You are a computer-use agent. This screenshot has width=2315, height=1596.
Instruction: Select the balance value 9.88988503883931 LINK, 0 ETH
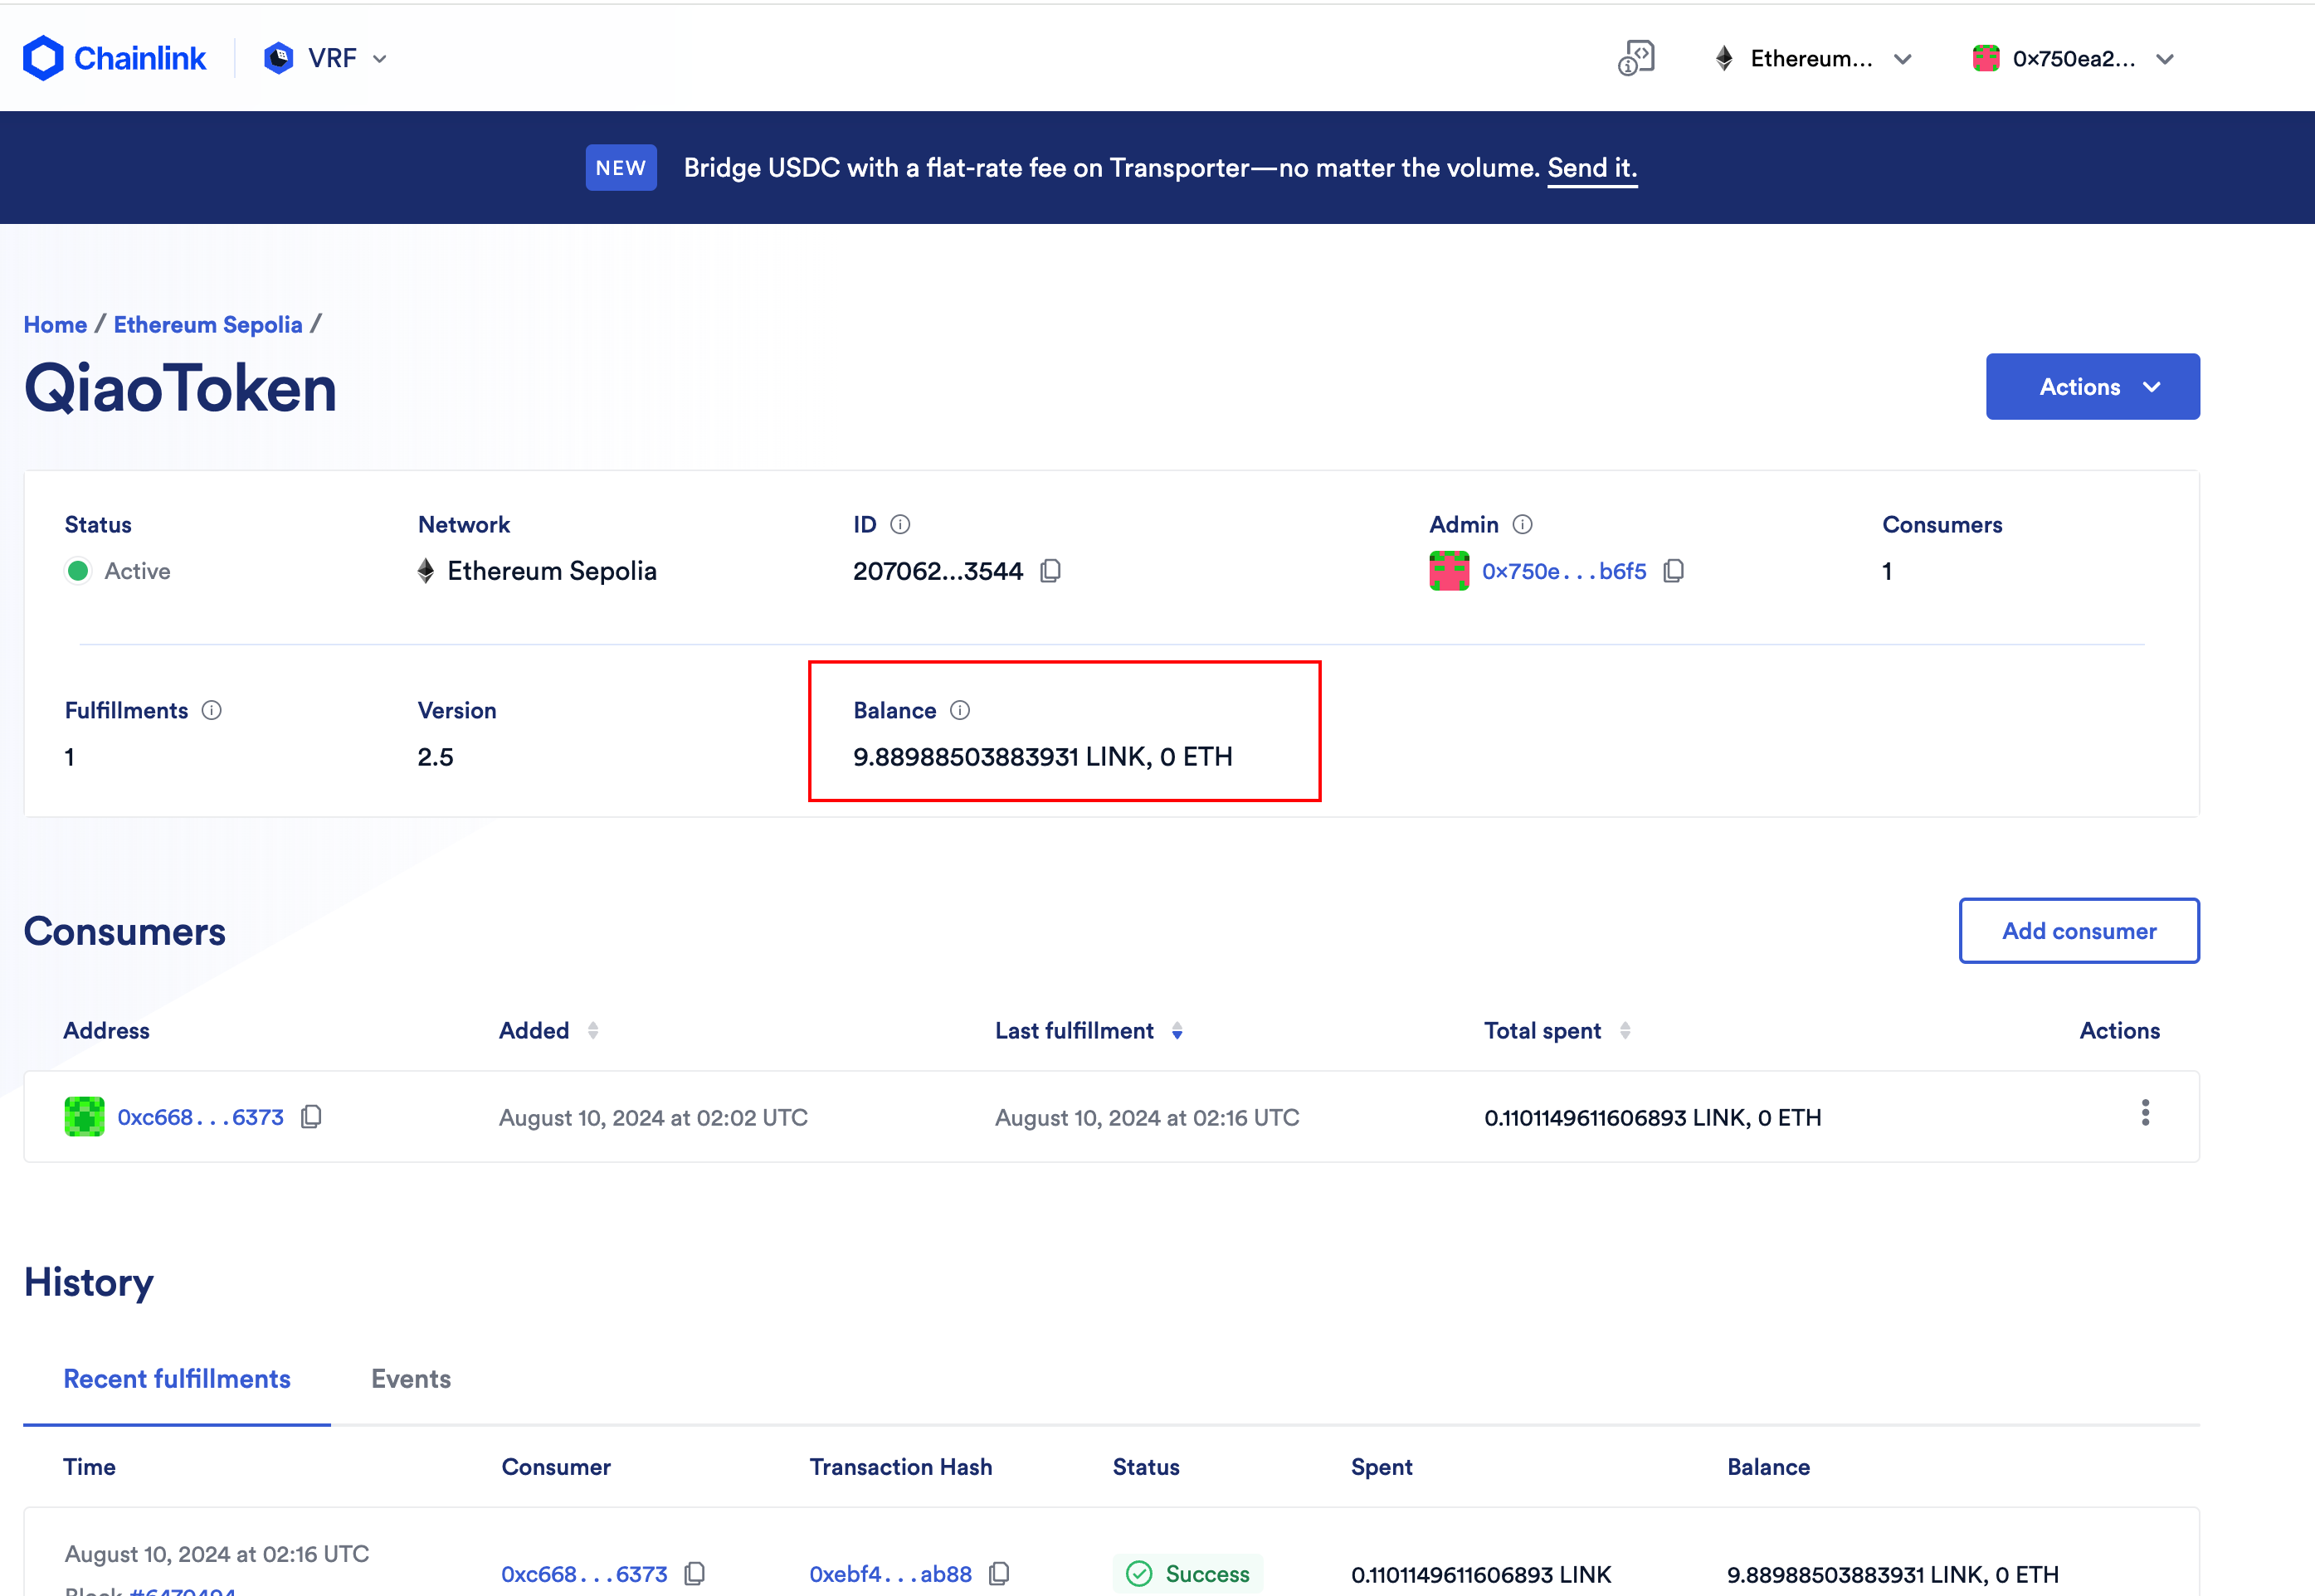coord(1042,757)
